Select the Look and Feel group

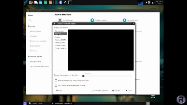pos(35,46)
